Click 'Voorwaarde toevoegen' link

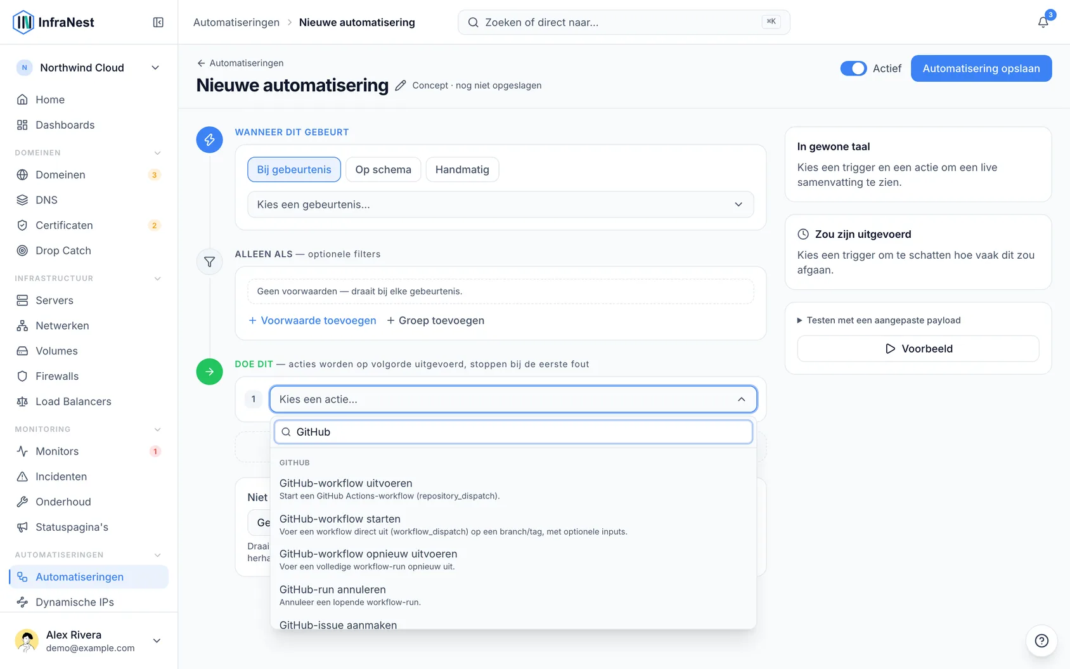pos(312,320)
